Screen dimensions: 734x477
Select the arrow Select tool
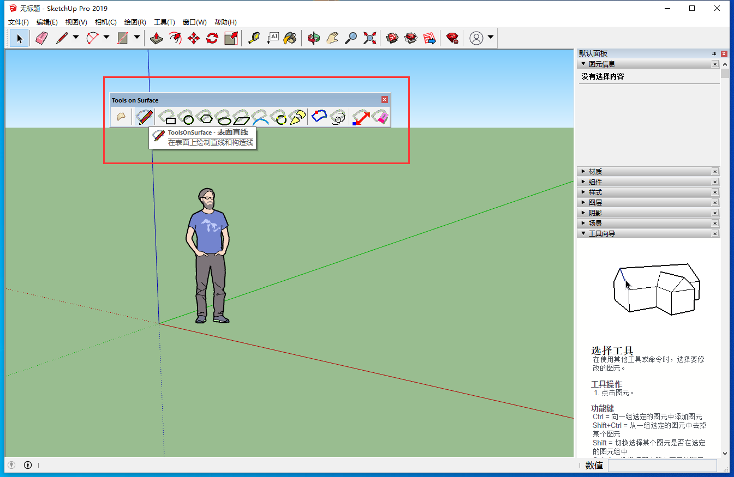tap(20, 38)
